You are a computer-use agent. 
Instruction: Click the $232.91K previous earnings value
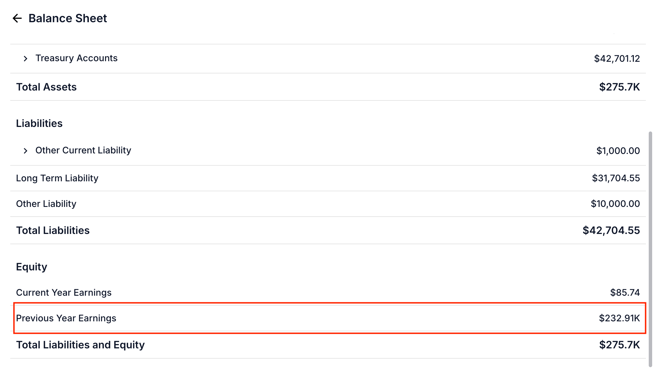619,318
